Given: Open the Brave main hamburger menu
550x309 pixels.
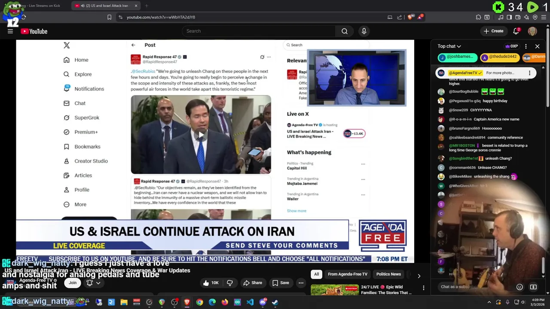Looking at the screenshot, I should click(x=544, y=17).
